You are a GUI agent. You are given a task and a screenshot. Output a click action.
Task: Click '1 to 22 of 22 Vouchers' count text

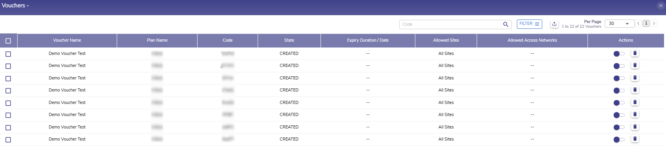coord(581,26)
